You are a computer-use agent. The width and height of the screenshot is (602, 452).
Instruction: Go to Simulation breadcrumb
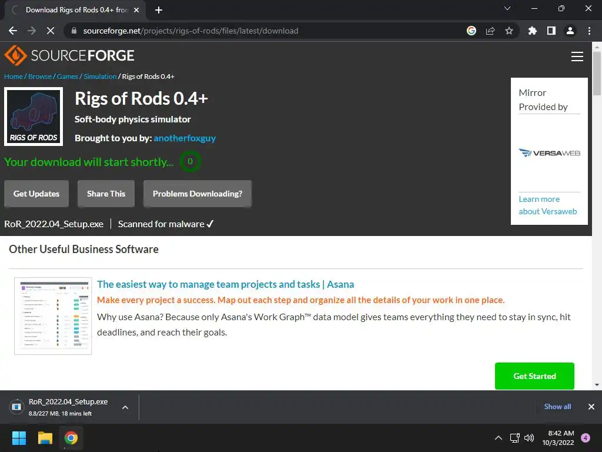[100, 77]
